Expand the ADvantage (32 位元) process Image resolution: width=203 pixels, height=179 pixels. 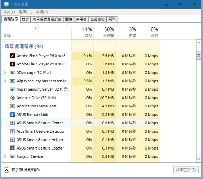pyautogui.click(x=5, y=72)
